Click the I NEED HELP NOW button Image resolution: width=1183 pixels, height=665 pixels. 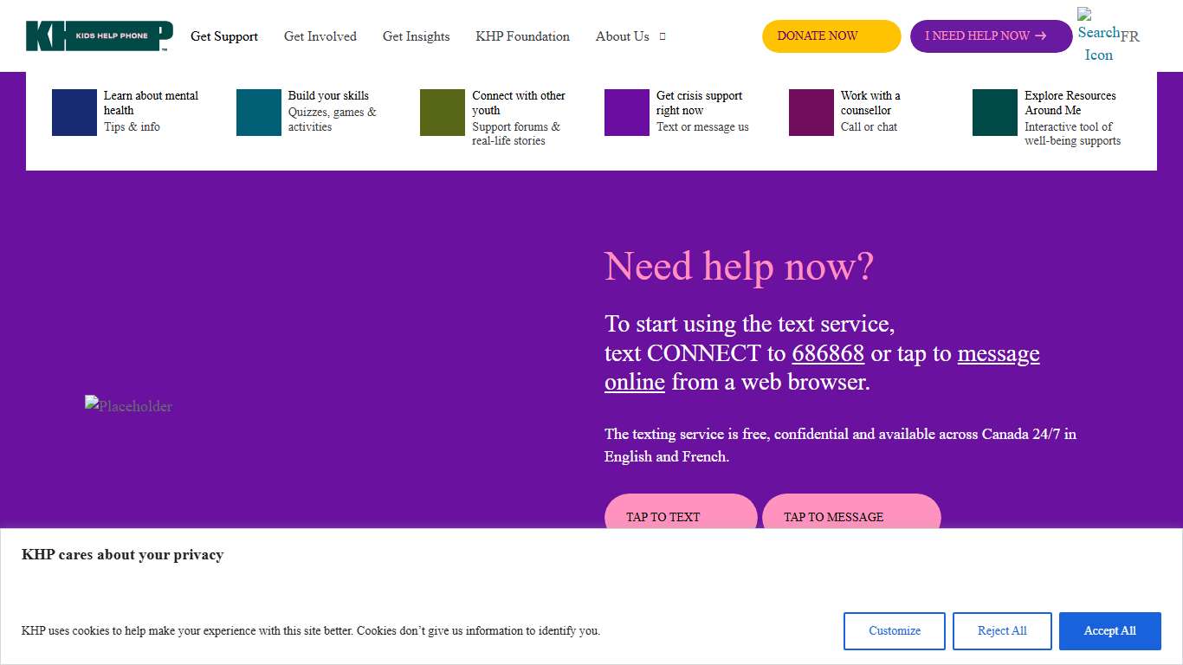tap(990, 36)
